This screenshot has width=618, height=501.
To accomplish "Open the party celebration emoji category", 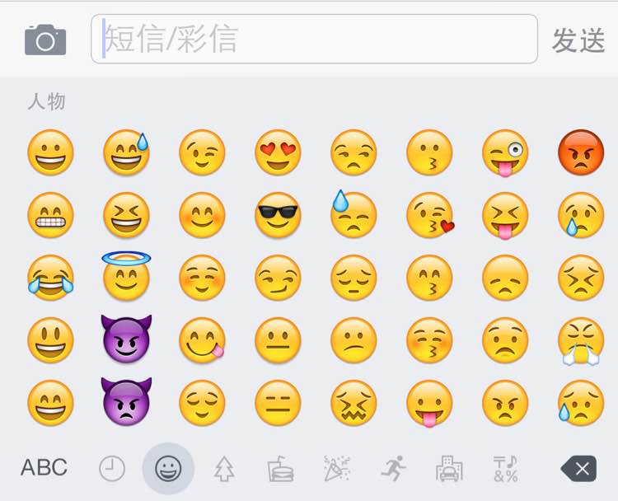I will pyautogui.click(x=337, y=468).
